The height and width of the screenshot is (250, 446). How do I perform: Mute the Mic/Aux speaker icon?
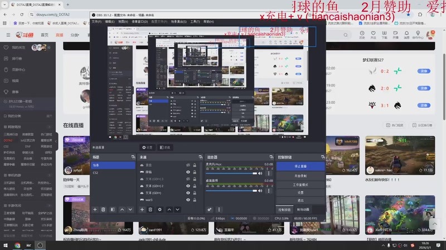click(260, 173)
